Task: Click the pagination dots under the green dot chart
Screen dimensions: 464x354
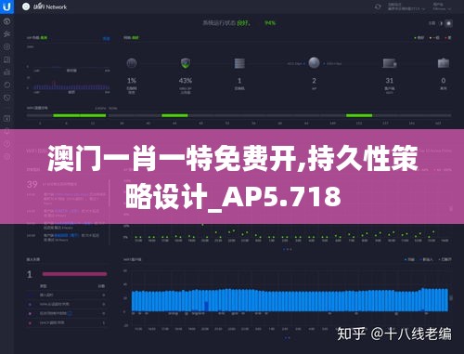Action: pos(288,249)
